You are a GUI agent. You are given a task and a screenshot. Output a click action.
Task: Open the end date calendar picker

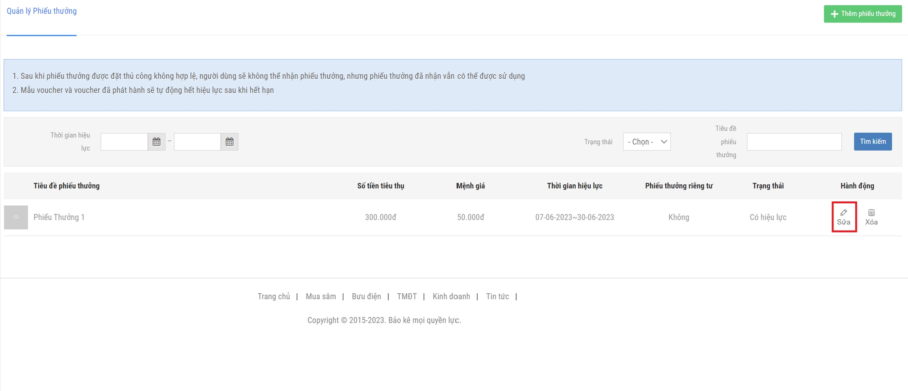(229, 142)
